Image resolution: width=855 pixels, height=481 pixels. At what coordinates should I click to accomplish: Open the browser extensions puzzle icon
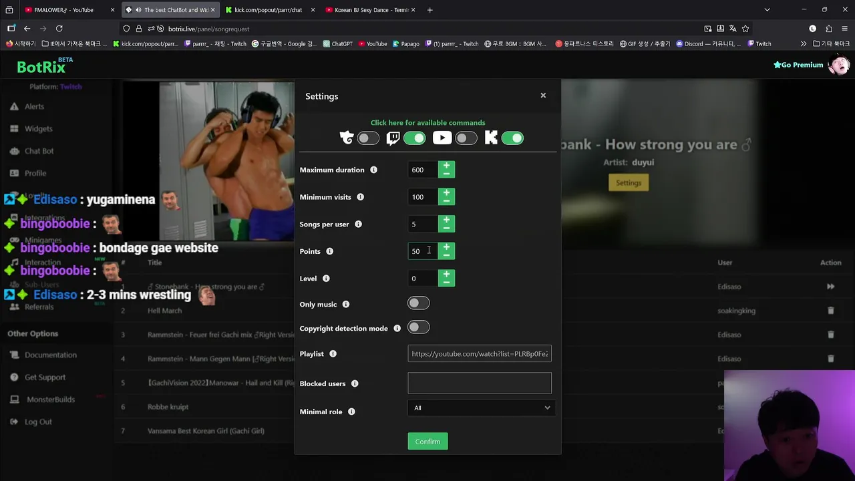click(x=828, y=29)
